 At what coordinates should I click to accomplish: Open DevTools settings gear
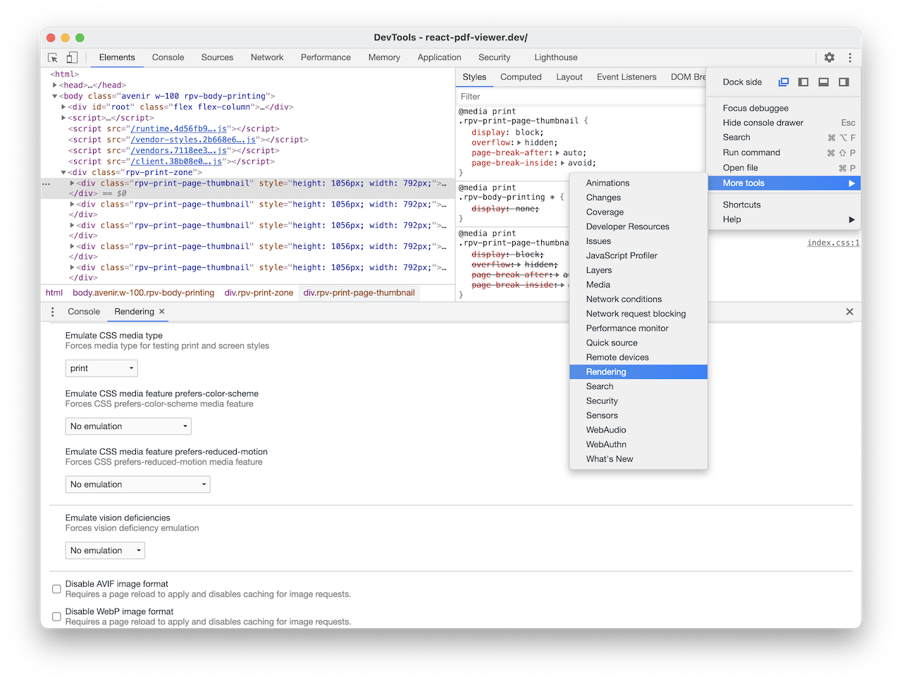(x=829, y=58)
